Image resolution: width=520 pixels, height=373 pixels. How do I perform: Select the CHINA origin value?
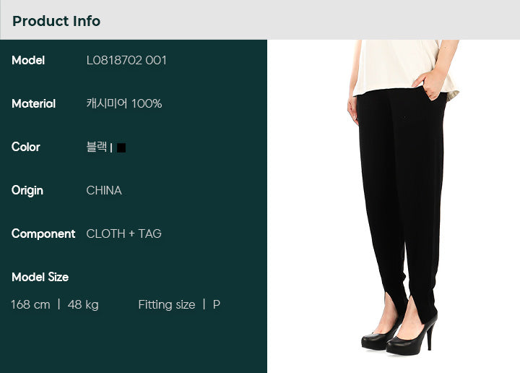tap(104, 191)
